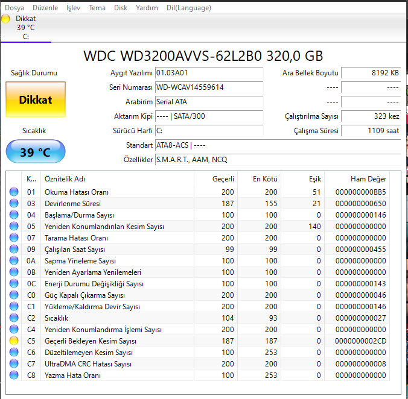This screenshot has width=408, height=399.
Task: Select the Geçerli Bekleyen Kesim Sayısı attribute name
Action: point(91,341)
